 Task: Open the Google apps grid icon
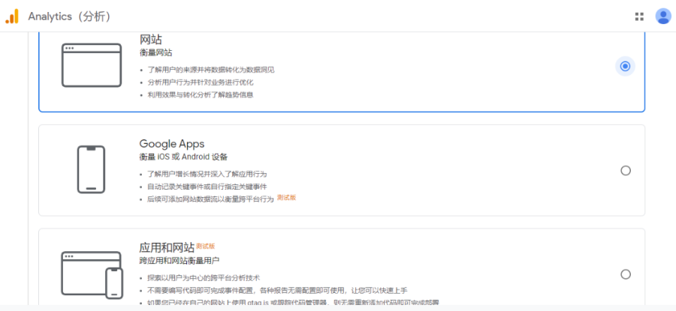[639, 16]
